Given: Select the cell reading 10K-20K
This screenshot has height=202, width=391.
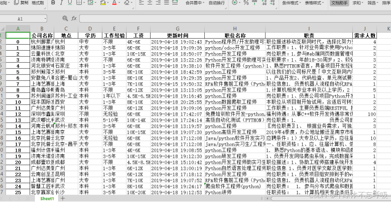Looking at the screenshot, I should pyautogui.click(x=139, y=192).
